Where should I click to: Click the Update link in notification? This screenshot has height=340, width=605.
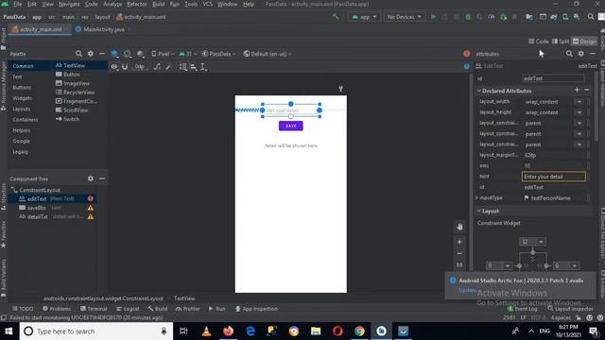(467, 290)
